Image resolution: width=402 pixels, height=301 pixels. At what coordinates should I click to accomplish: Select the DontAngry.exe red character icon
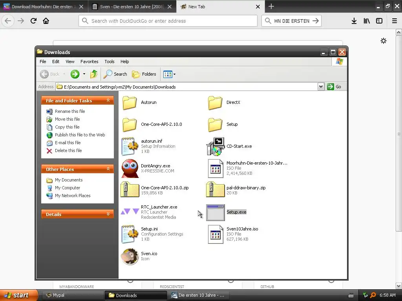pyautogui.click(x=130, y=169)
